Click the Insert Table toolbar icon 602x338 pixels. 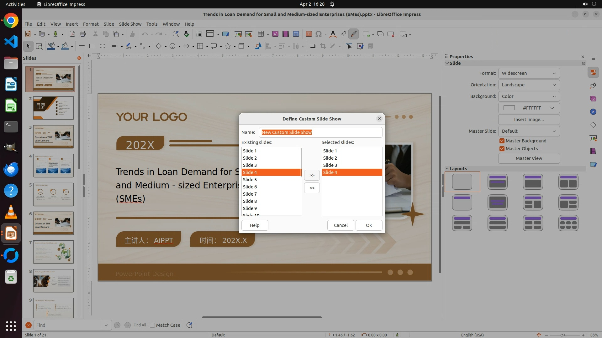tap(261, 34)
